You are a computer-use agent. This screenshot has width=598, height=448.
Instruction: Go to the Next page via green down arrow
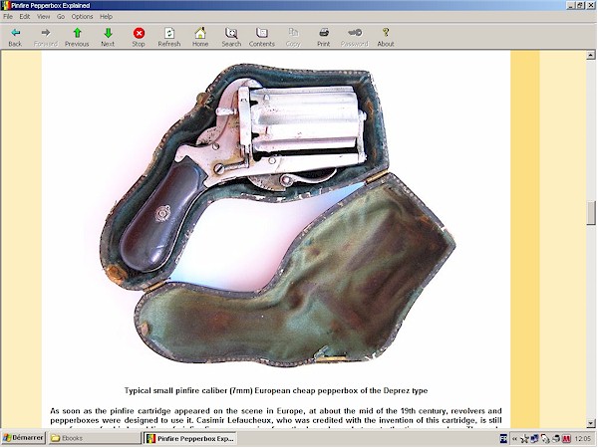[x=108, y=33]
